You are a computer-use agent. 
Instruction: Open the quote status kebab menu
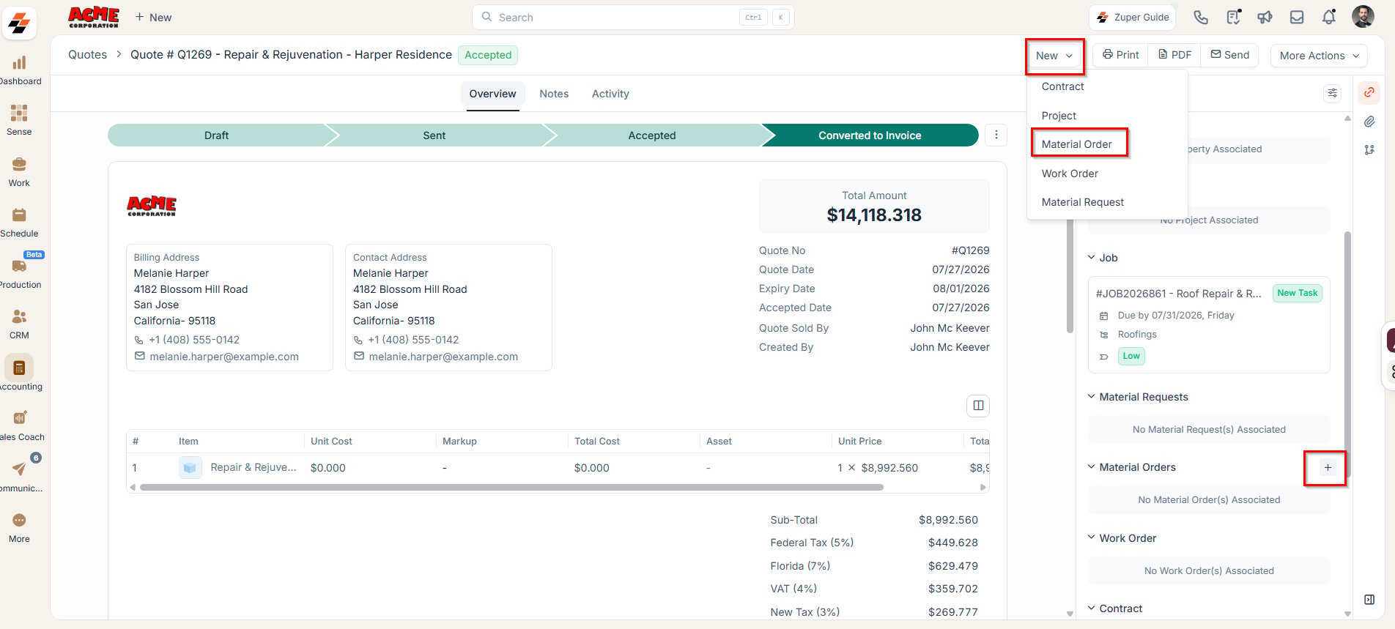pos(996,135)
